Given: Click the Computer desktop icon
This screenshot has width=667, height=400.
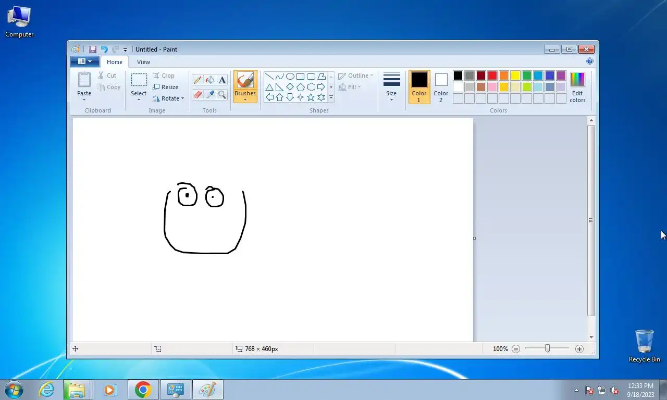Looking at the screenshot, I should point(19,22).
